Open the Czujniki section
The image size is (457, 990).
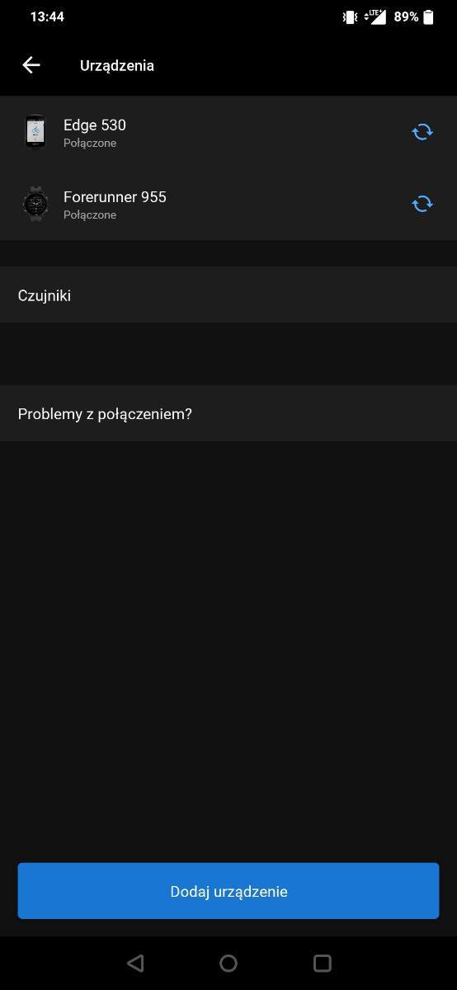(228, 295)
